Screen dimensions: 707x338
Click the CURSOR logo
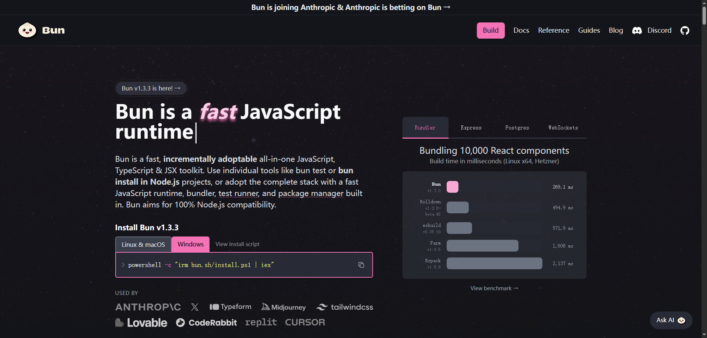(305, 322)
